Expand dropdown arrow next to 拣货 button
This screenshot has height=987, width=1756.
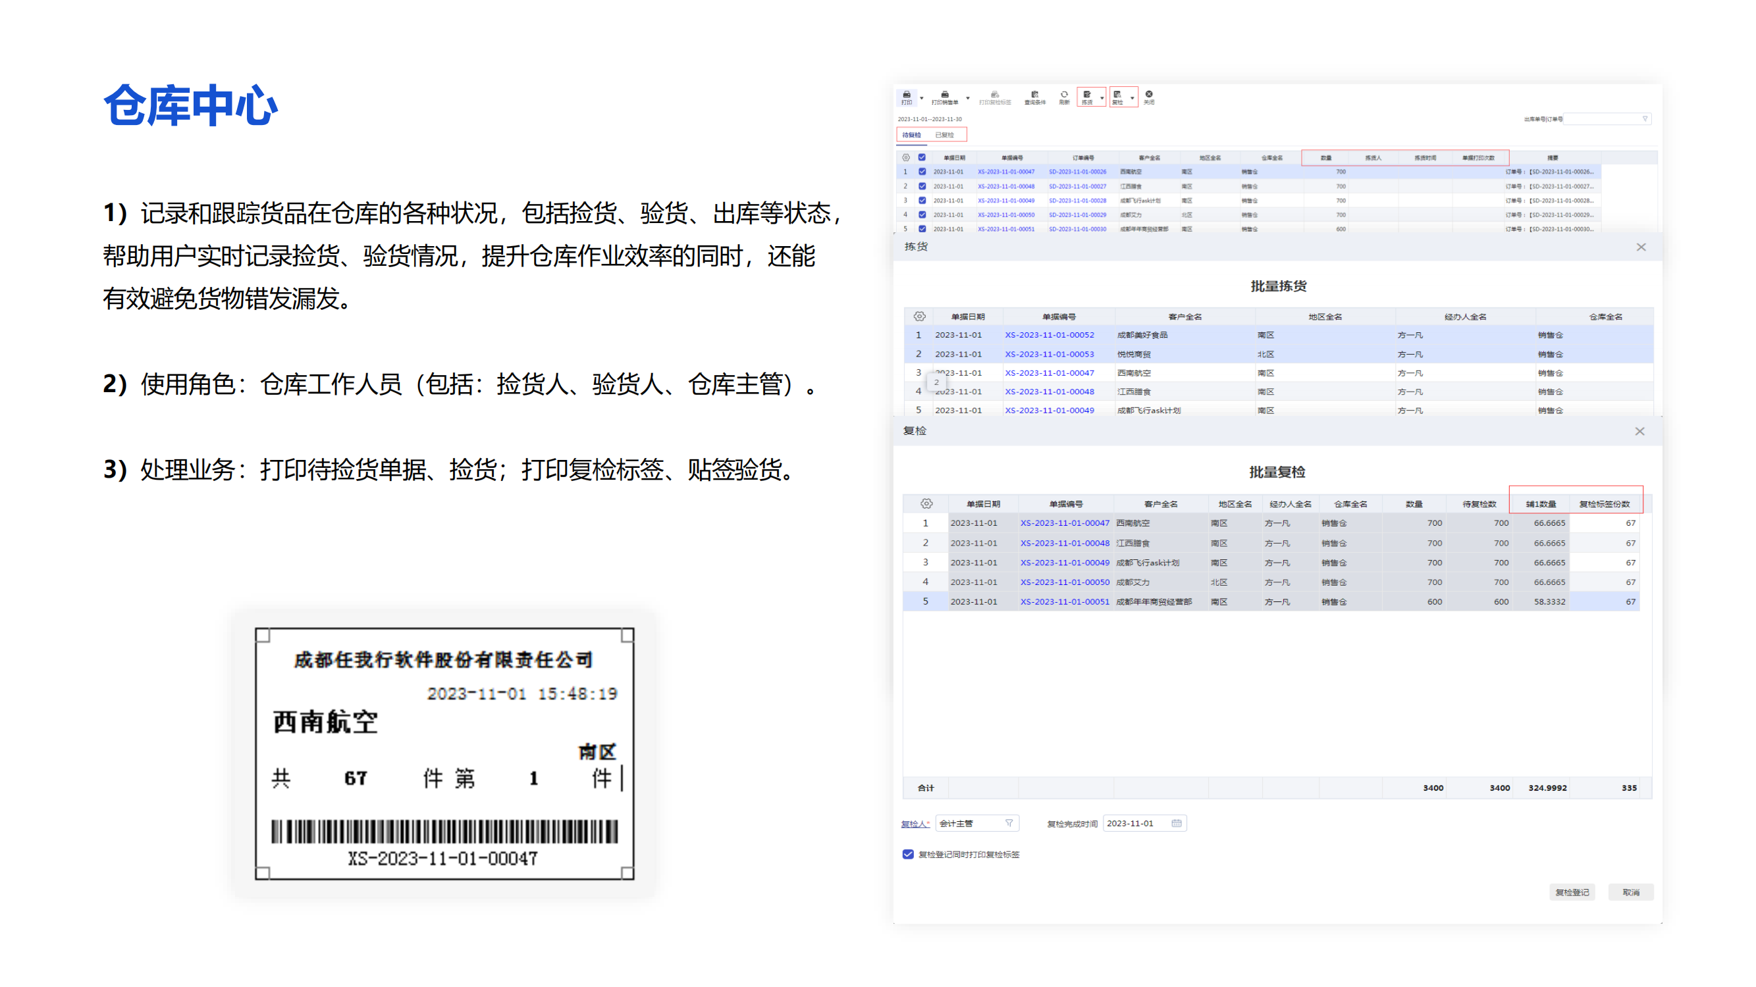[1102, 98]
